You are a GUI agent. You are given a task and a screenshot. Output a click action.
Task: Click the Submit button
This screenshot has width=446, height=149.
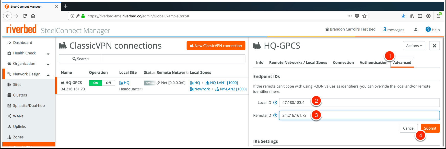click(430, 128)
